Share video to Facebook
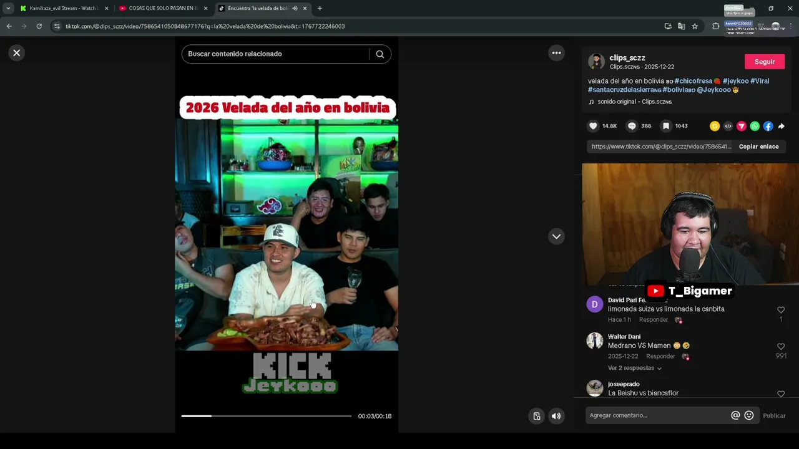799x449 pixels. pos(768,126)
